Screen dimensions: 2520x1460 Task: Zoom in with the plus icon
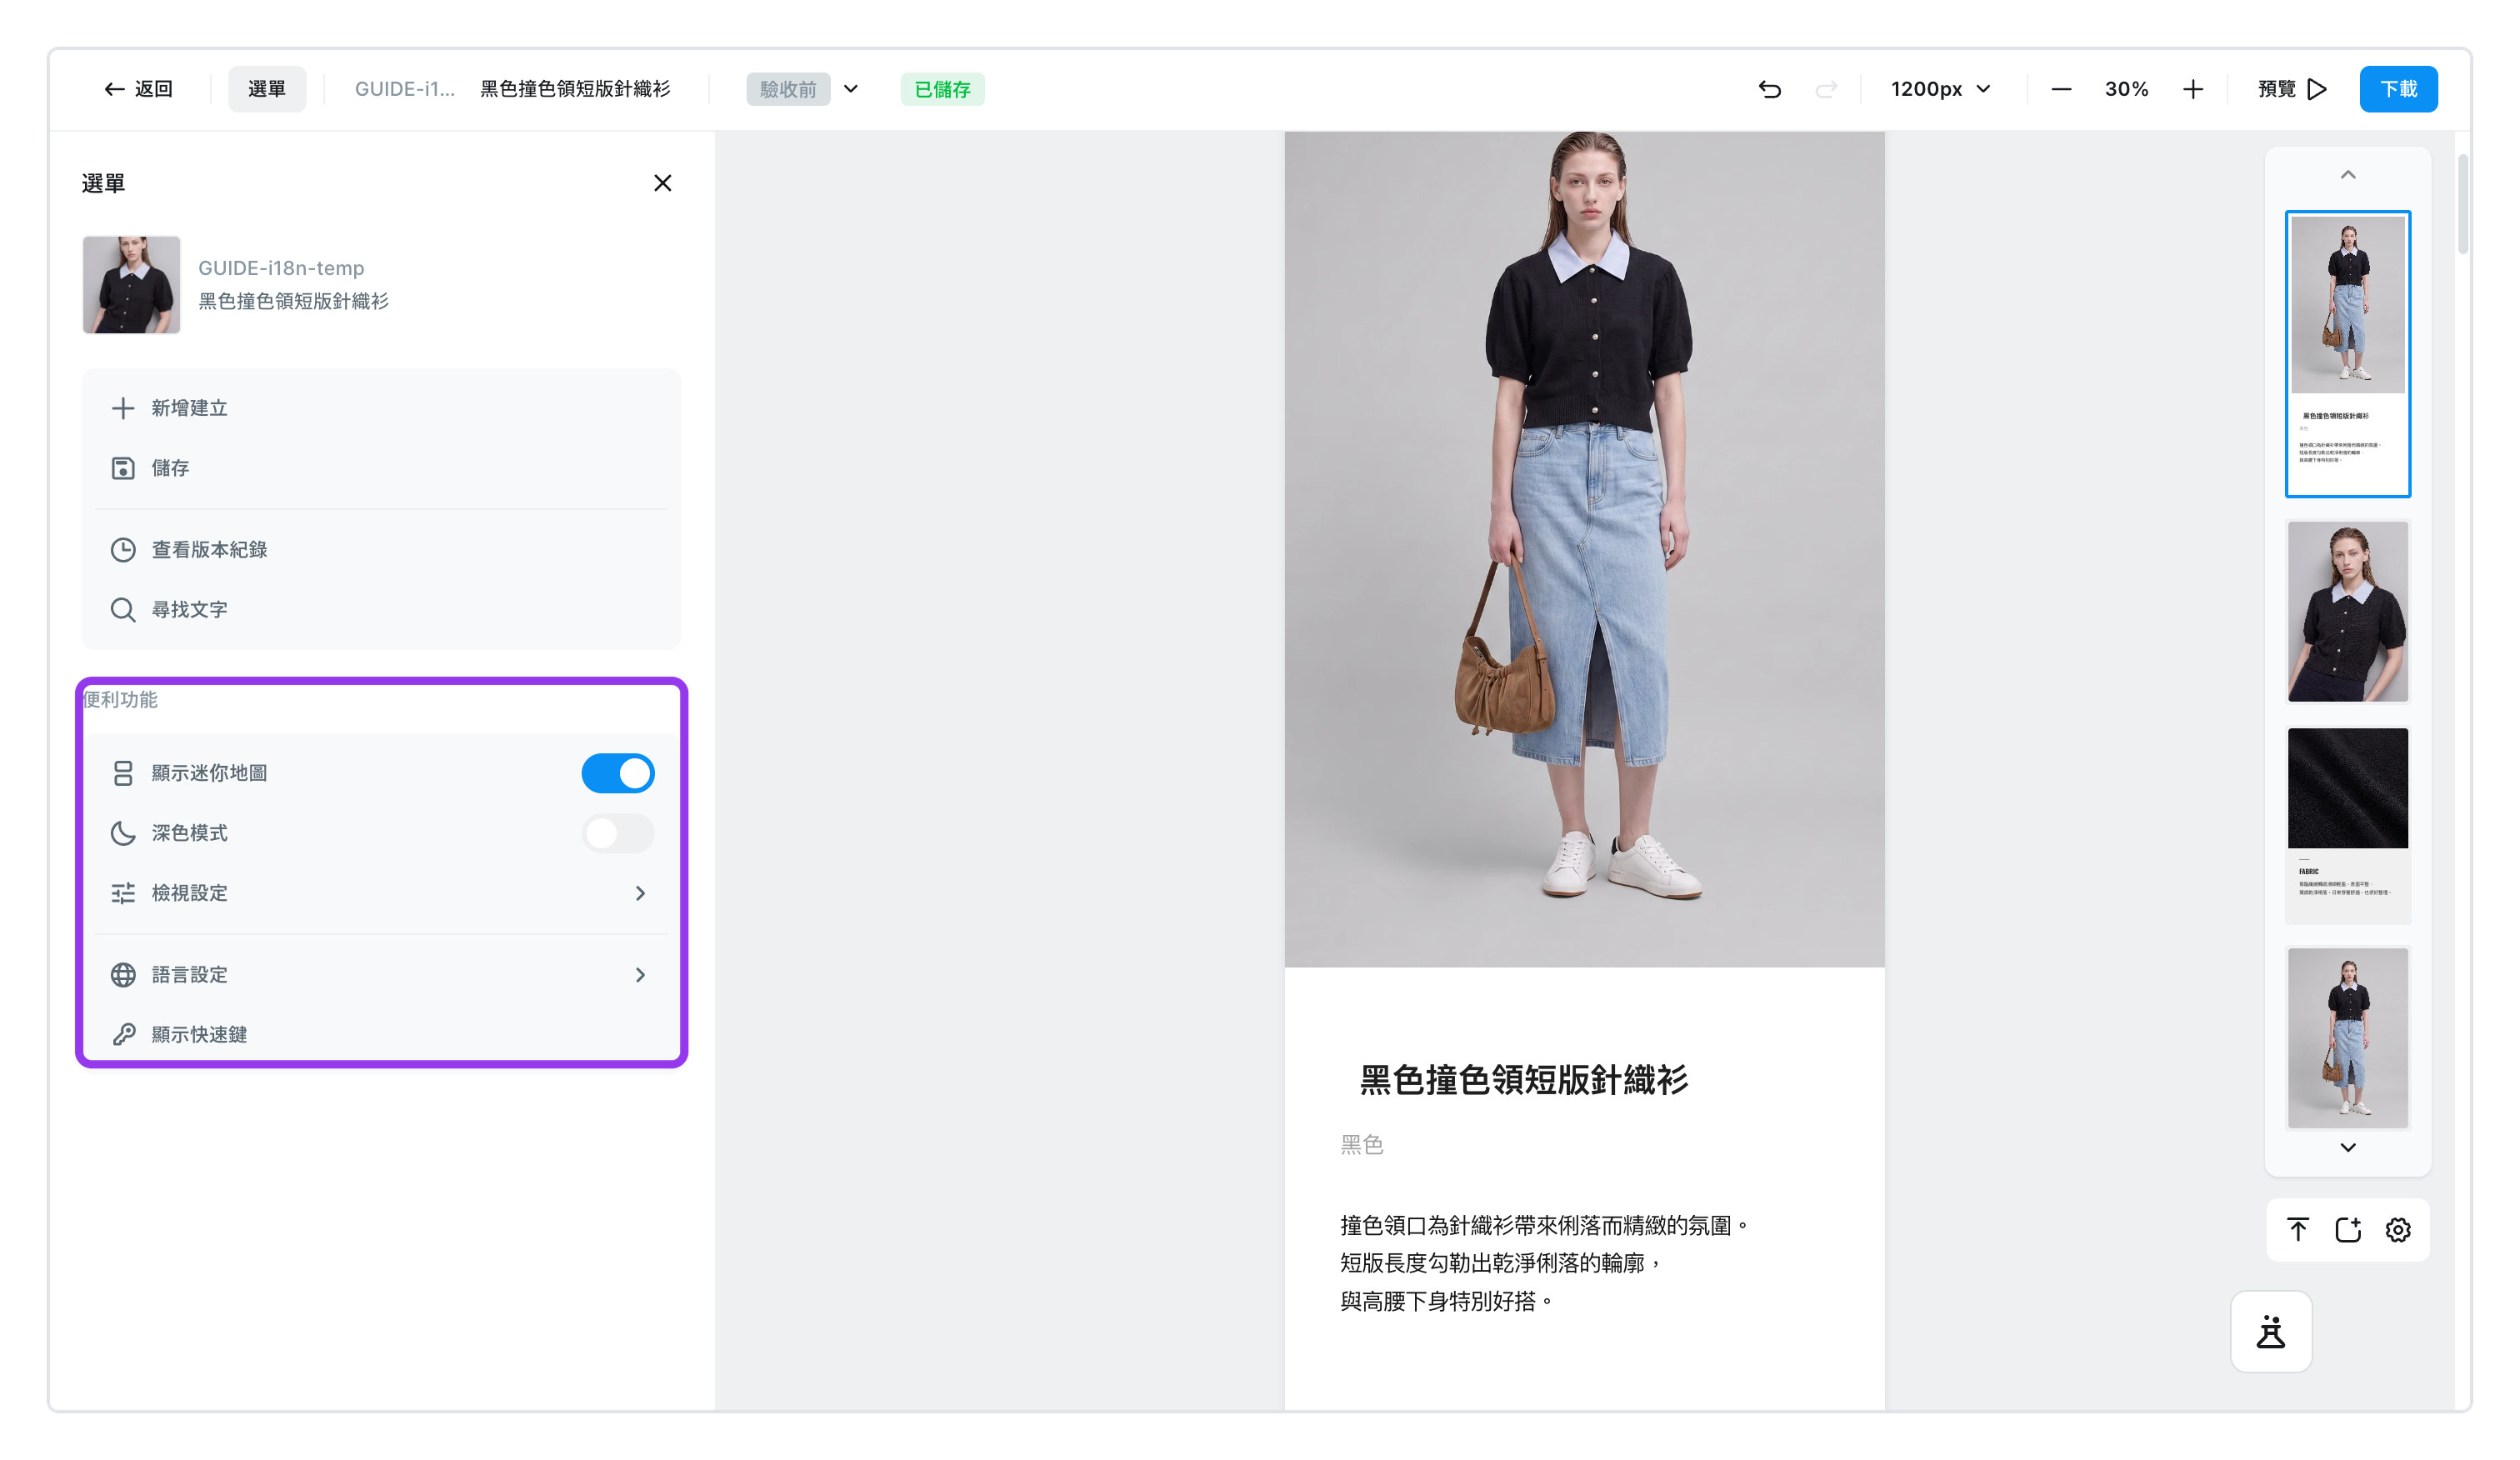coord(2192,89)
